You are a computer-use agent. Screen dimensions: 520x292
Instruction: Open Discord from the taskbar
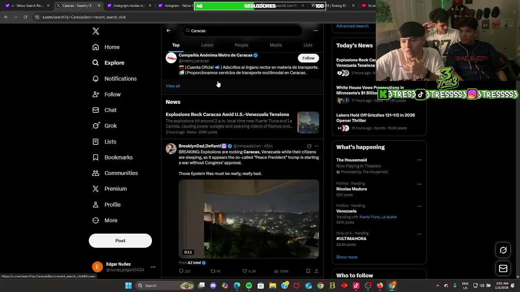click(213, 286)
